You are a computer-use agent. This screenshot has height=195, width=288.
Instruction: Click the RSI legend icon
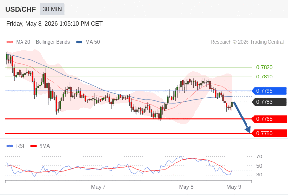coord(10,146)
